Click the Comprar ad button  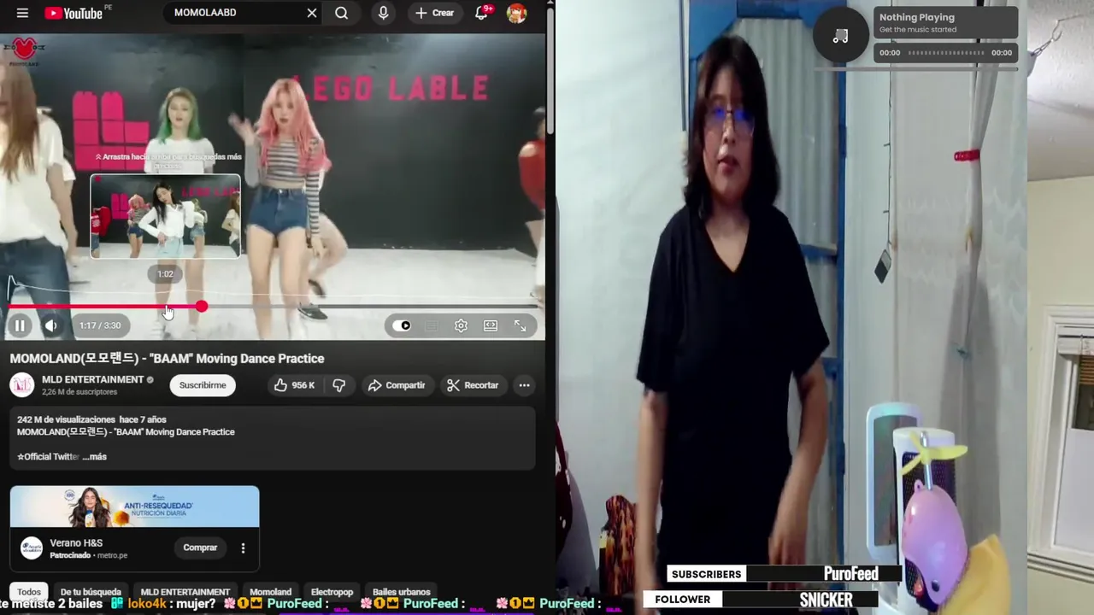pos(200,548)
